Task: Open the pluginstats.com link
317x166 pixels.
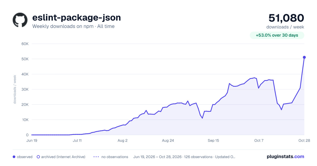Action: [286, 157]
